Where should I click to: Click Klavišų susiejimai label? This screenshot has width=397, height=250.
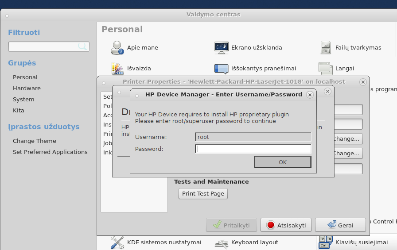coord(362,242)
